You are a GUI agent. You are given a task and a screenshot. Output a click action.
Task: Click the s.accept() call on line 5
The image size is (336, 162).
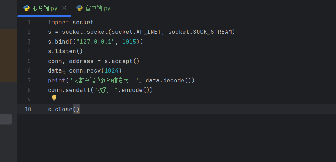pyautogui.click(x=122, y=61)
